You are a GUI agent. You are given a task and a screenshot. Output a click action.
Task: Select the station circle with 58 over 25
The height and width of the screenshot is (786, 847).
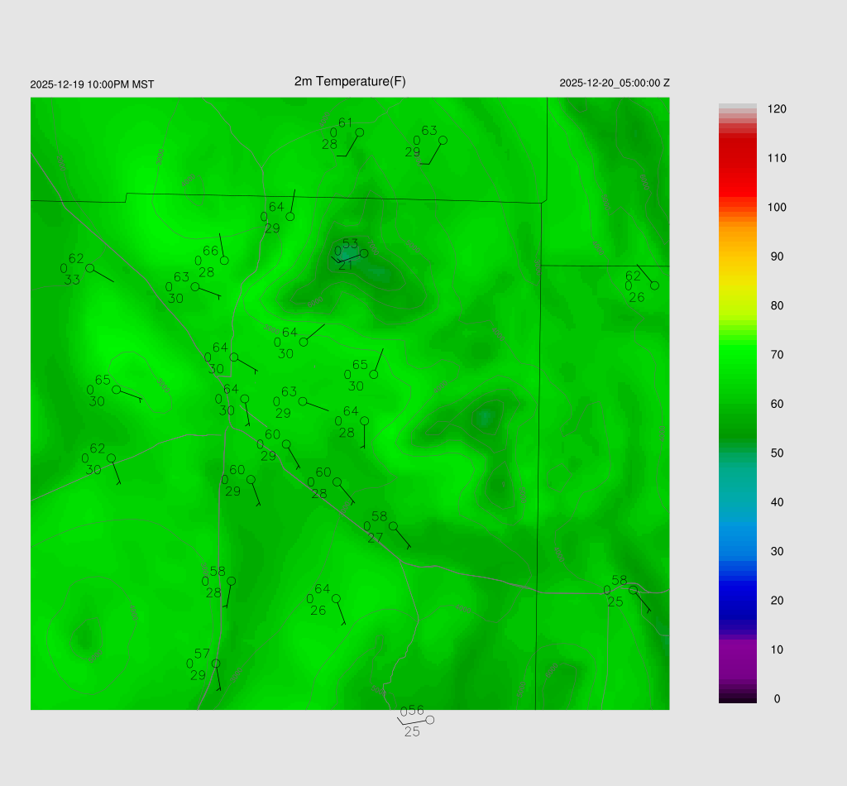point(633,590)
